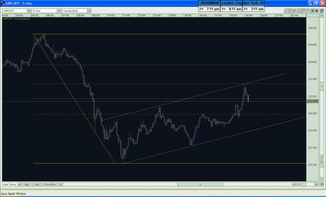Click the time zoom slider handle

305,184
